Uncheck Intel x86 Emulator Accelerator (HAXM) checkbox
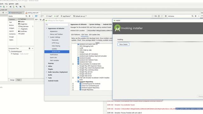The image size is (203, 114). 78,78
